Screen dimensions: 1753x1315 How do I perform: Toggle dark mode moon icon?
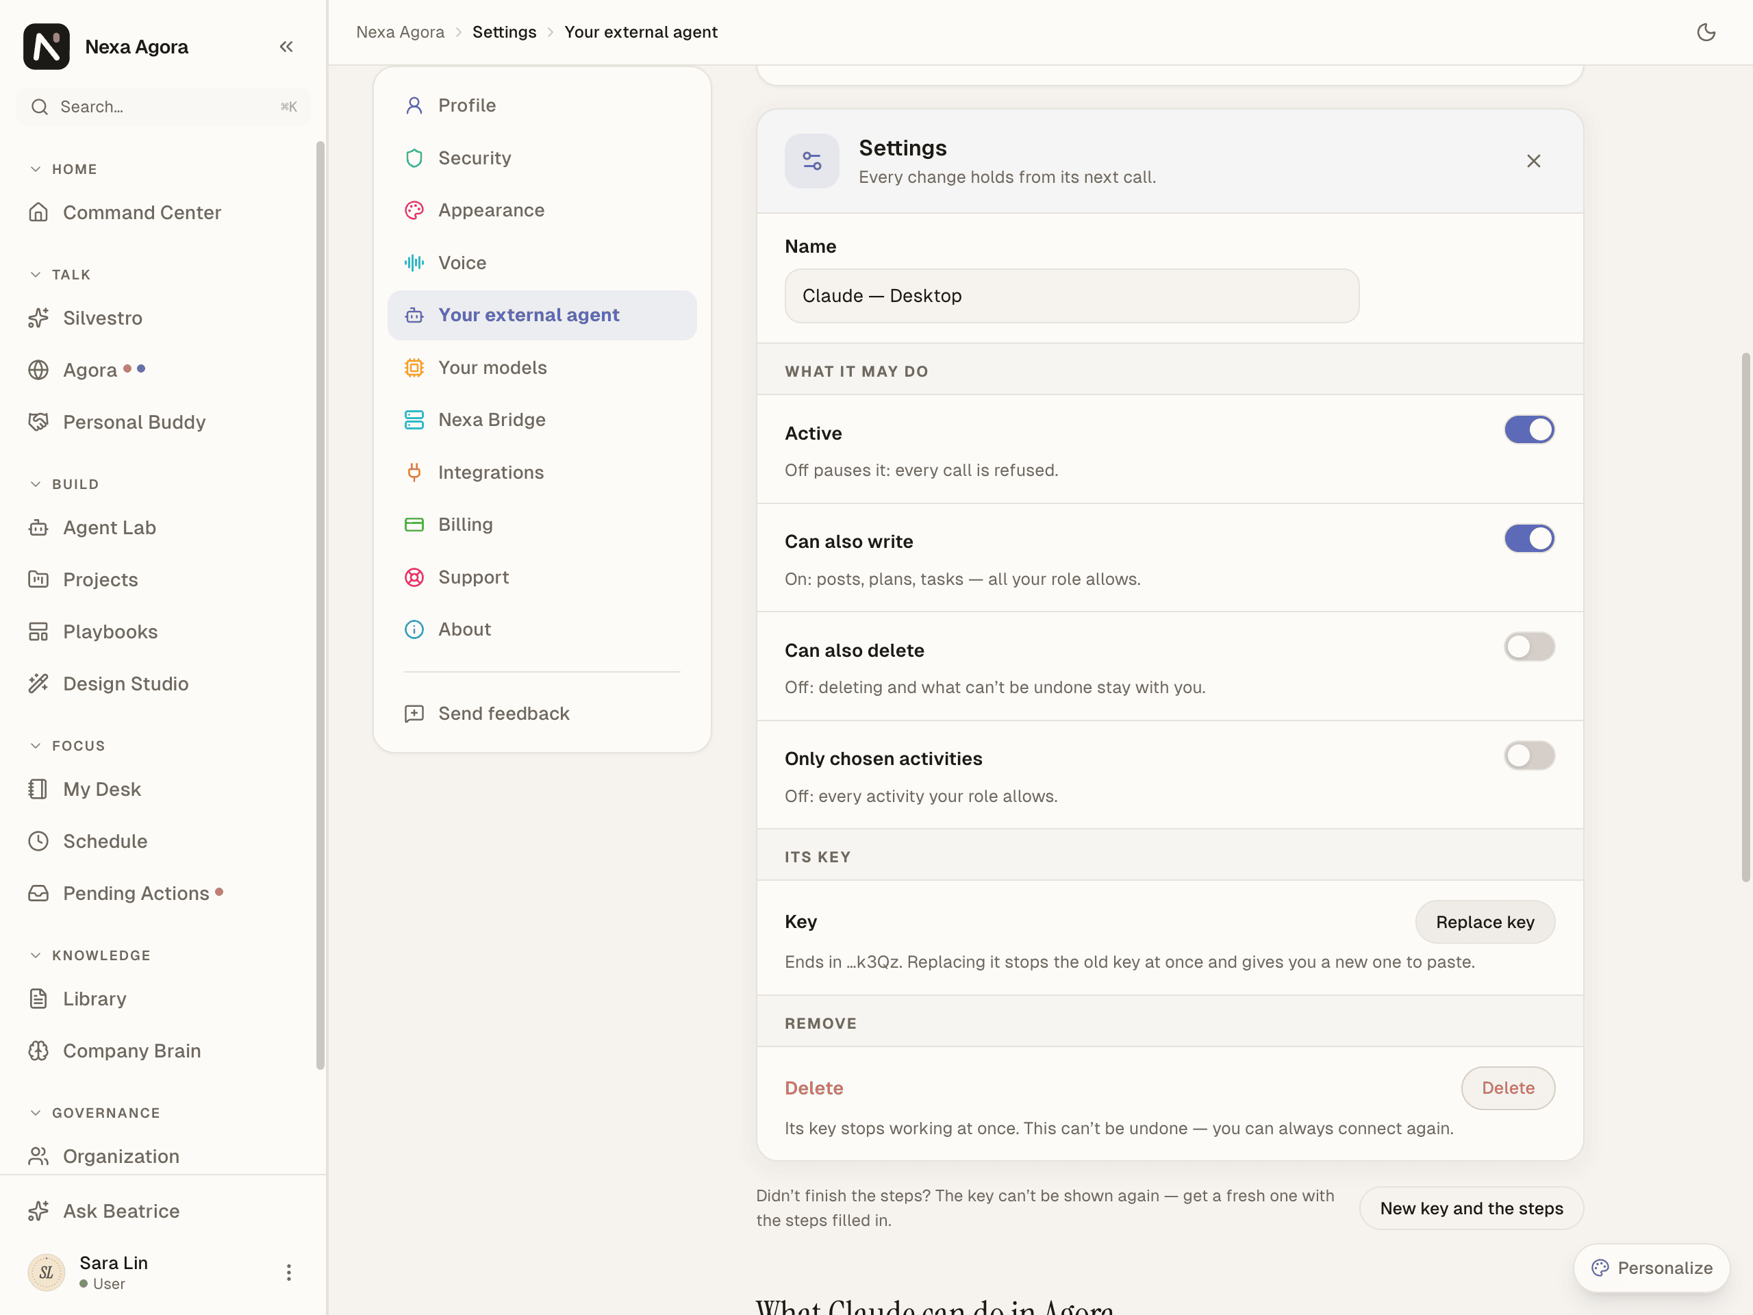[x=1706, y=32]
